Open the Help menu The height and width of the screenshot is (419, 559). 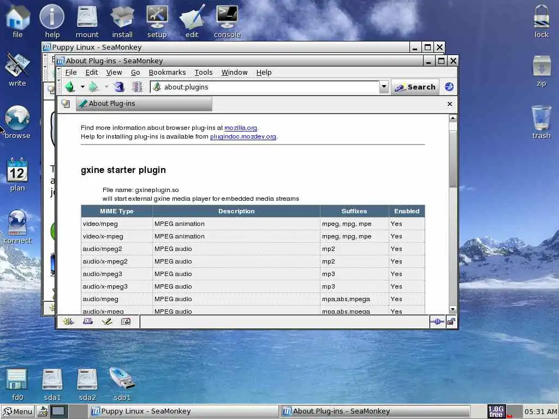(x=264, y=73)
